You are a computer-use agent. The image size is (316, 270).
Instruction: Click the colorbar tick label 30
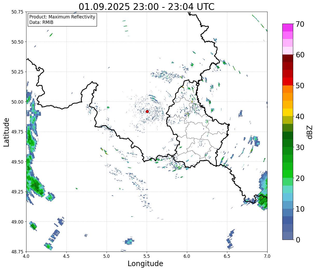pos(300,147)
